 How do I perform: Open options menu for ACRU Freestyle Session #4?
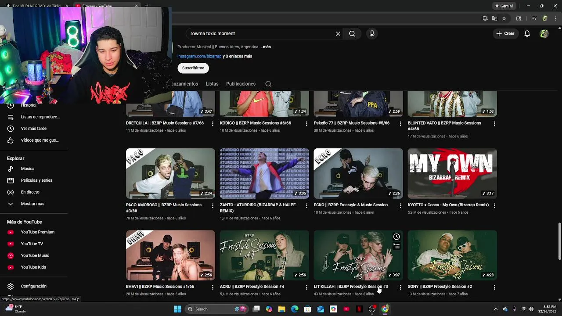pyautogui.click(x=307, y=287)
